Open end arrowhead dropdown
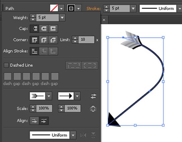The height and width of the screenshot is (142, 182). click(77, 96)
